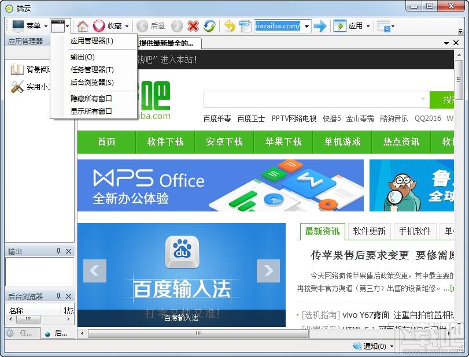
Task: Expand the 收藏 dropdown arrow
Action: point(127,27)
